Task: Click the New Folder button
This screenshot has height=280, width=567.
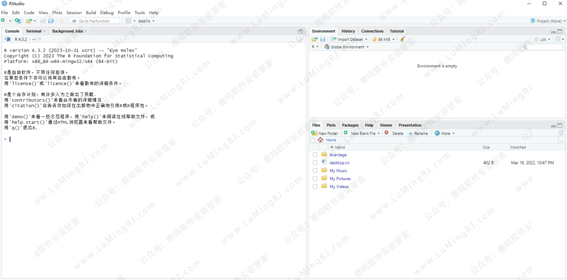Action: pos(325,133)
